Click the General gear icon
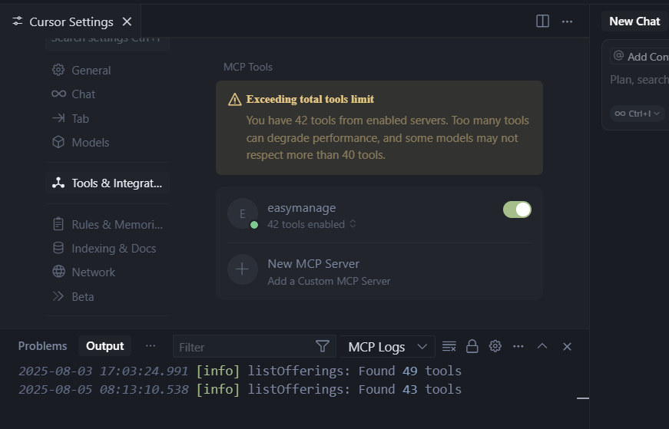This screenshot has width=669, height=429. pos(58,70)
